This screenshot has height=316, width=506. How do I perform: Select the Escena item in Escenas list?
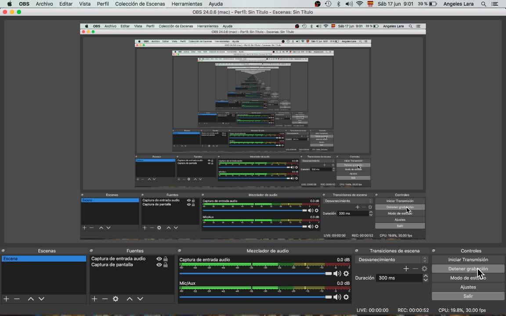tap(44, 259)
